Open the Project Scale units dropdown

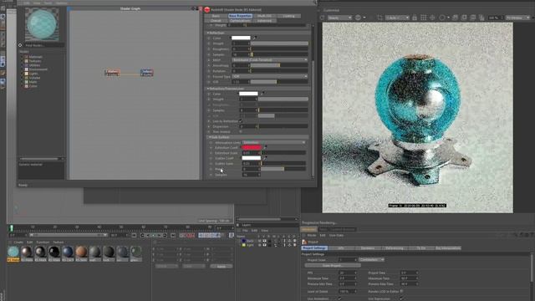click(x=371, y=260)
